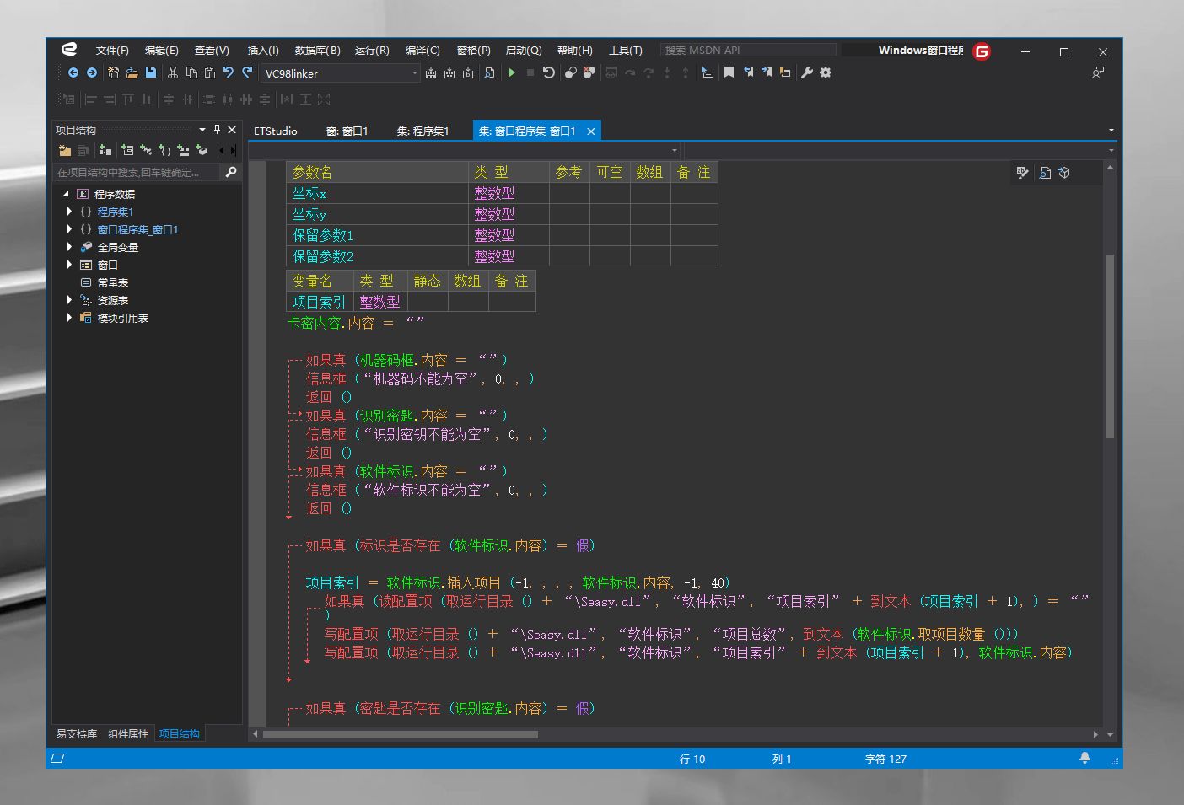Click the 保留参数2 parameter cell

(x=378, y=256)
